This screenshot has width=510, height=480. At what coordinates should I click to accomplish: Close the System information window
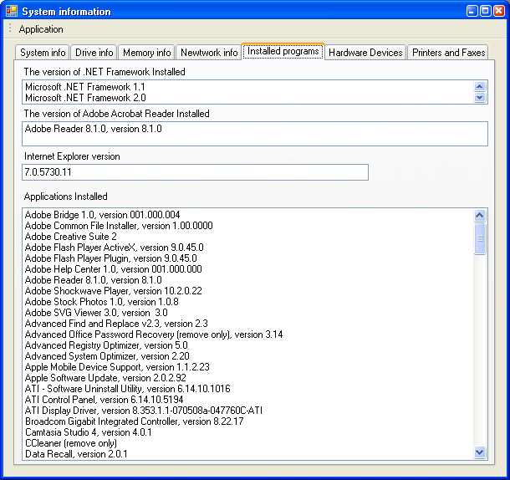499,11
